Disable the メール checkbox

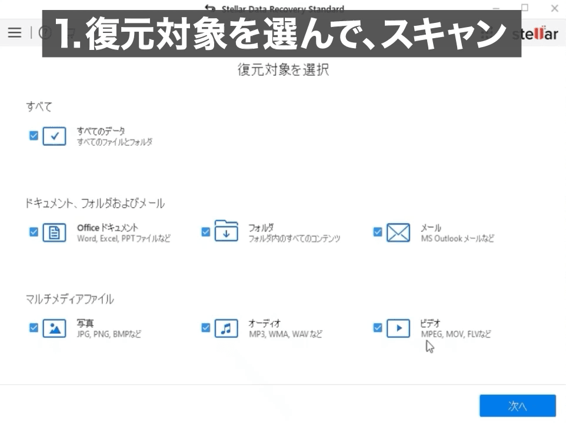pos(378,231)
